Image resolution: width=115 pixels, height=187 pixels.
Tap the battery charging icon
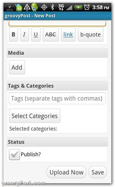point(78,7)
